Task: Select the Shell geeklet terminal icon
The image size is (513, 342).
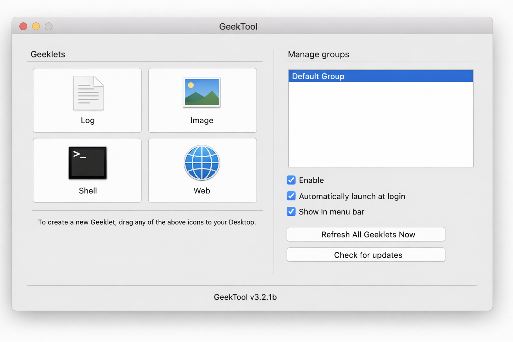Action: tap(88, 163)
